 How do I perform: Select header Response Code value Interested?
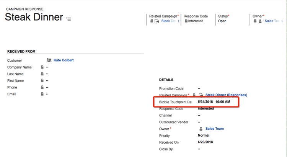point(196,21)
